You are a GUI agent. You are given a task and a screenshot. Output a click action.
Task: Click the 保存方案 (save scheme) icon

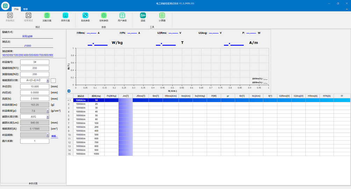click(x=65, y=15)
